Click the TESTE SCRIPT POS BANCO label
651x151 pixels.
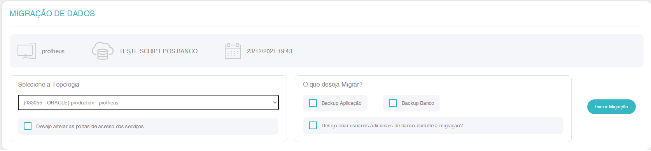tap(158, 51)
